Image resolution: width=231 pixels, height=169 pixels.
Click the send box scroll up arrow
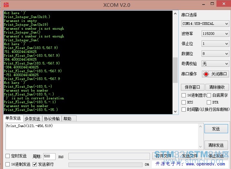(x=201, y=126)
